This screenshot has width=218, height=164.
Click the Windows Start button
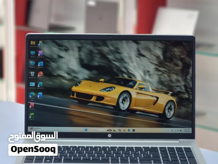[x=86, y=130]
